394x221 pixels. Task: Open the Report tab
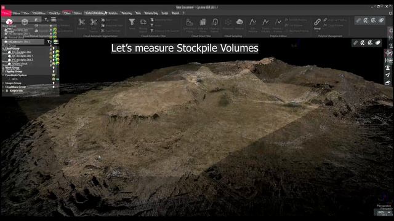pos(175,13)
